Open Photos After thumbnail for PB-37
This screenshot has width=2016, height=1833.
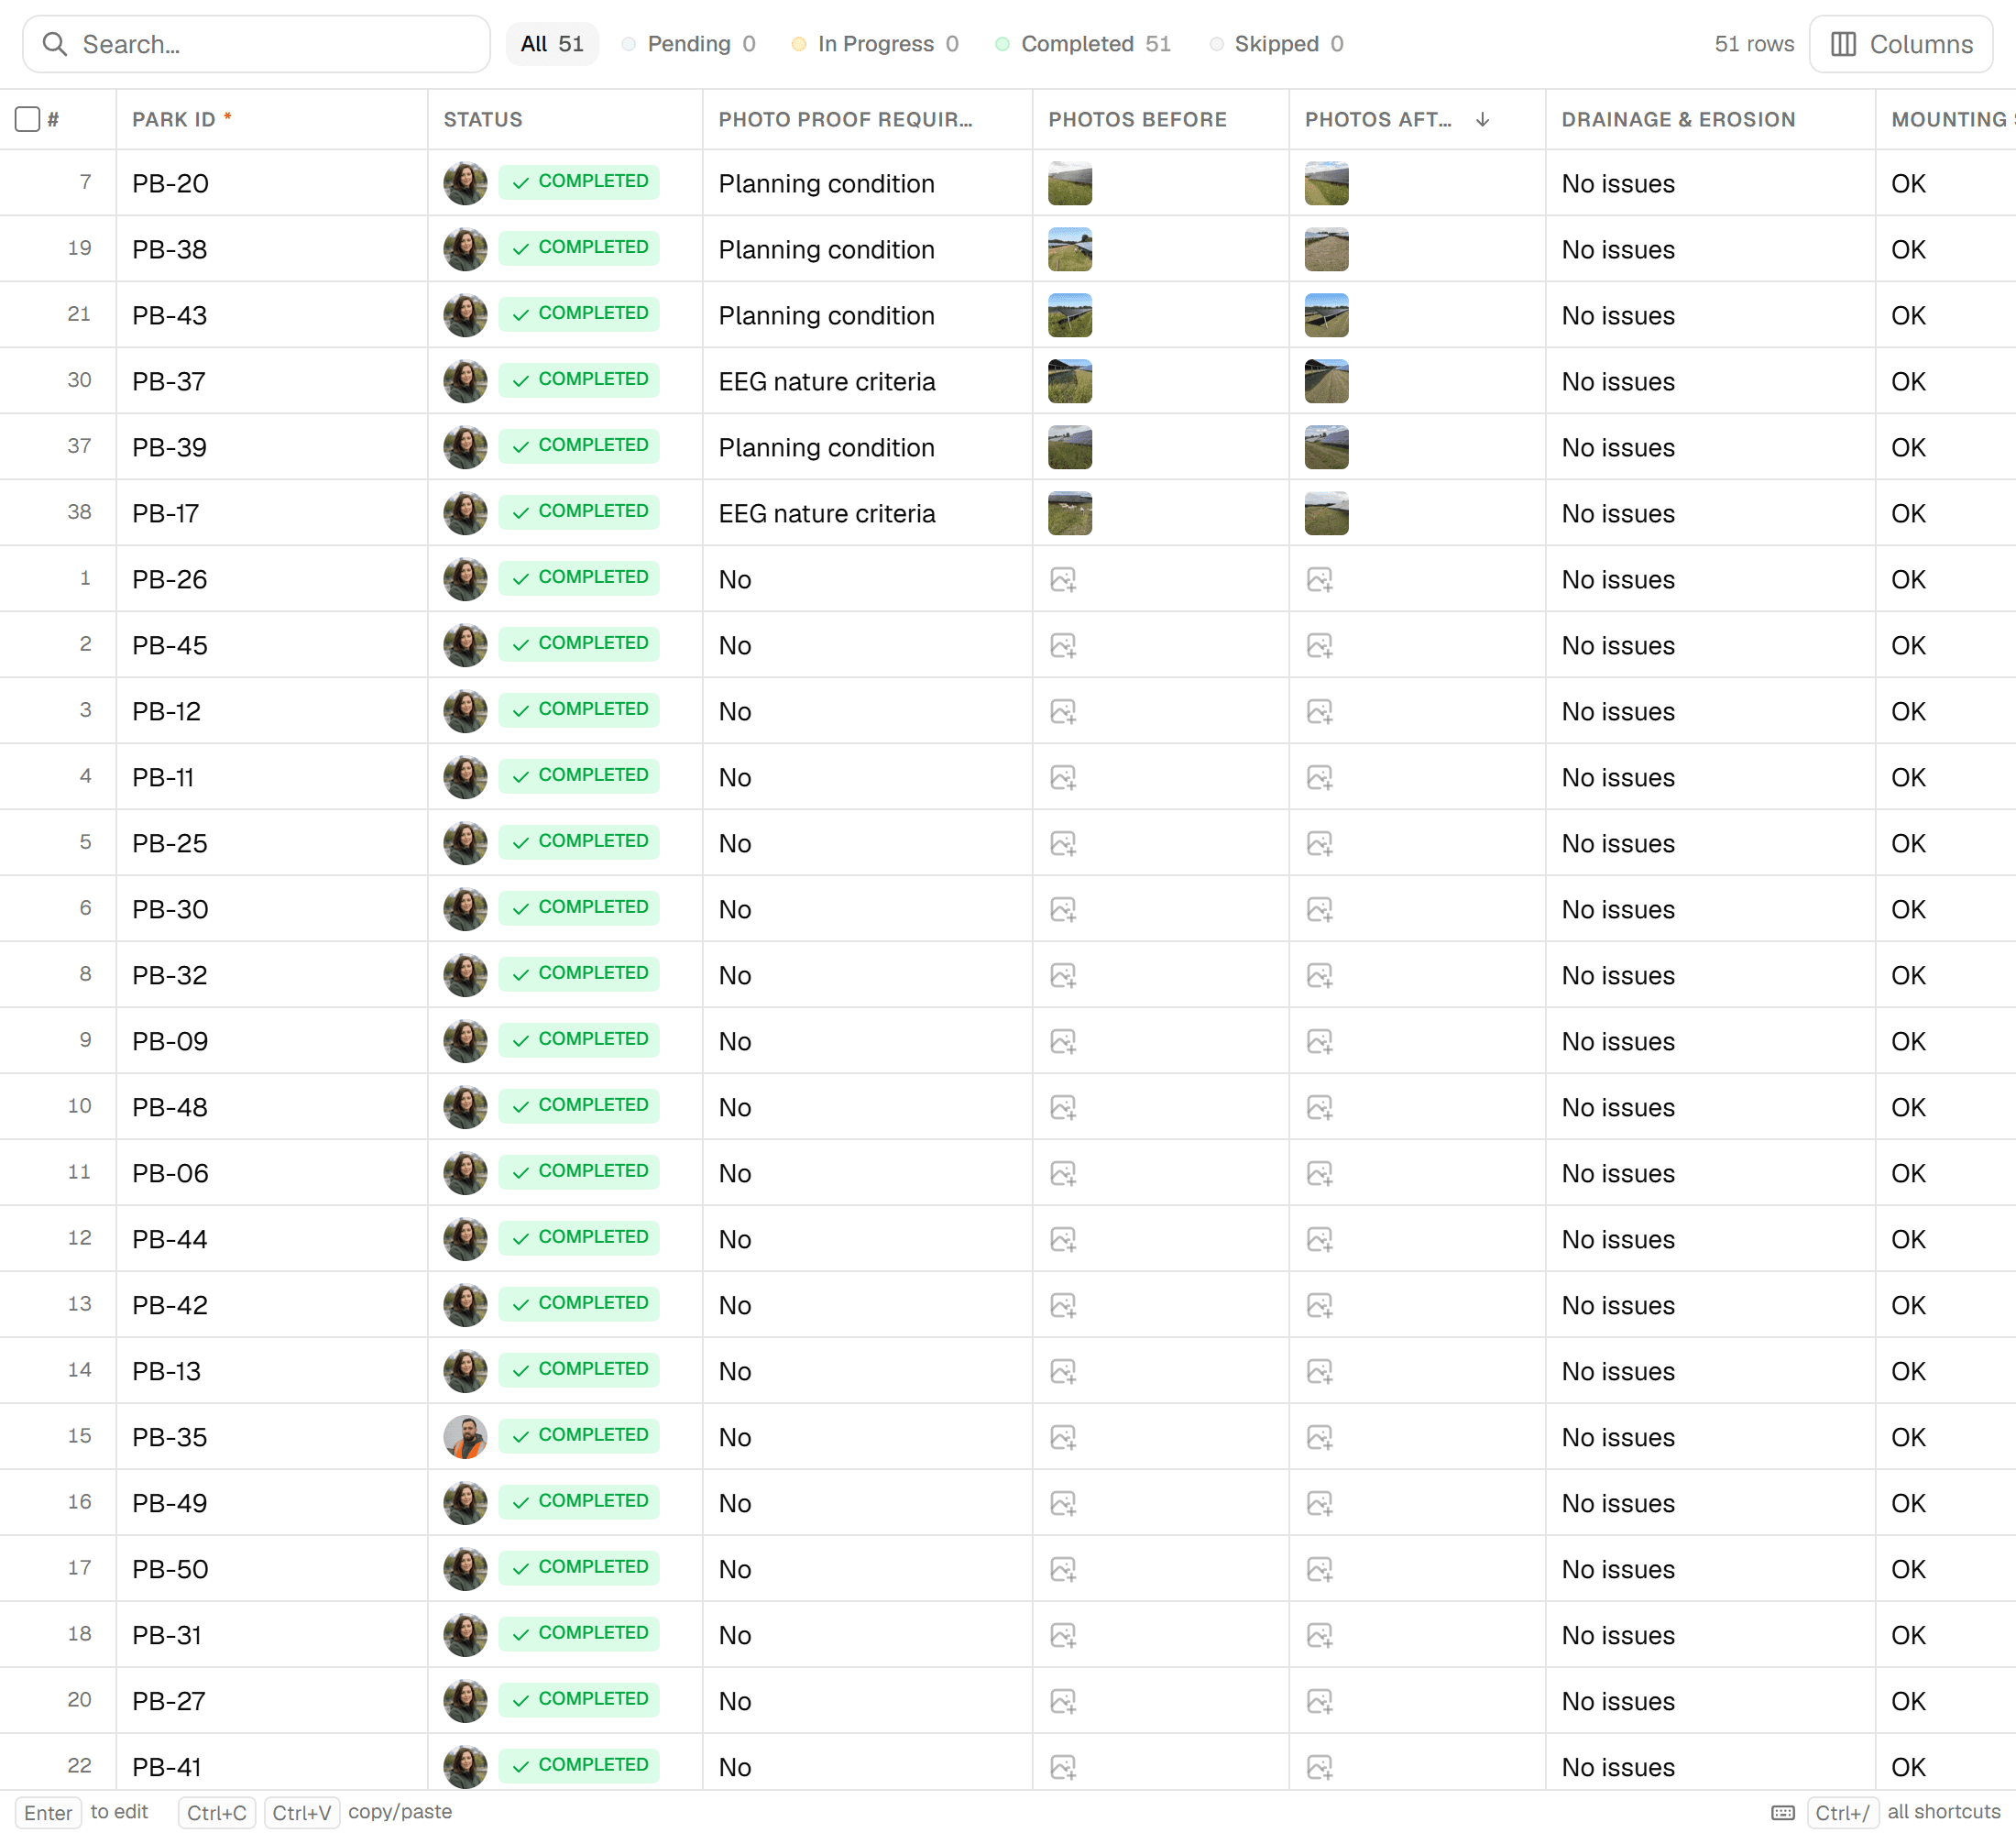(x=1327, y=381)
